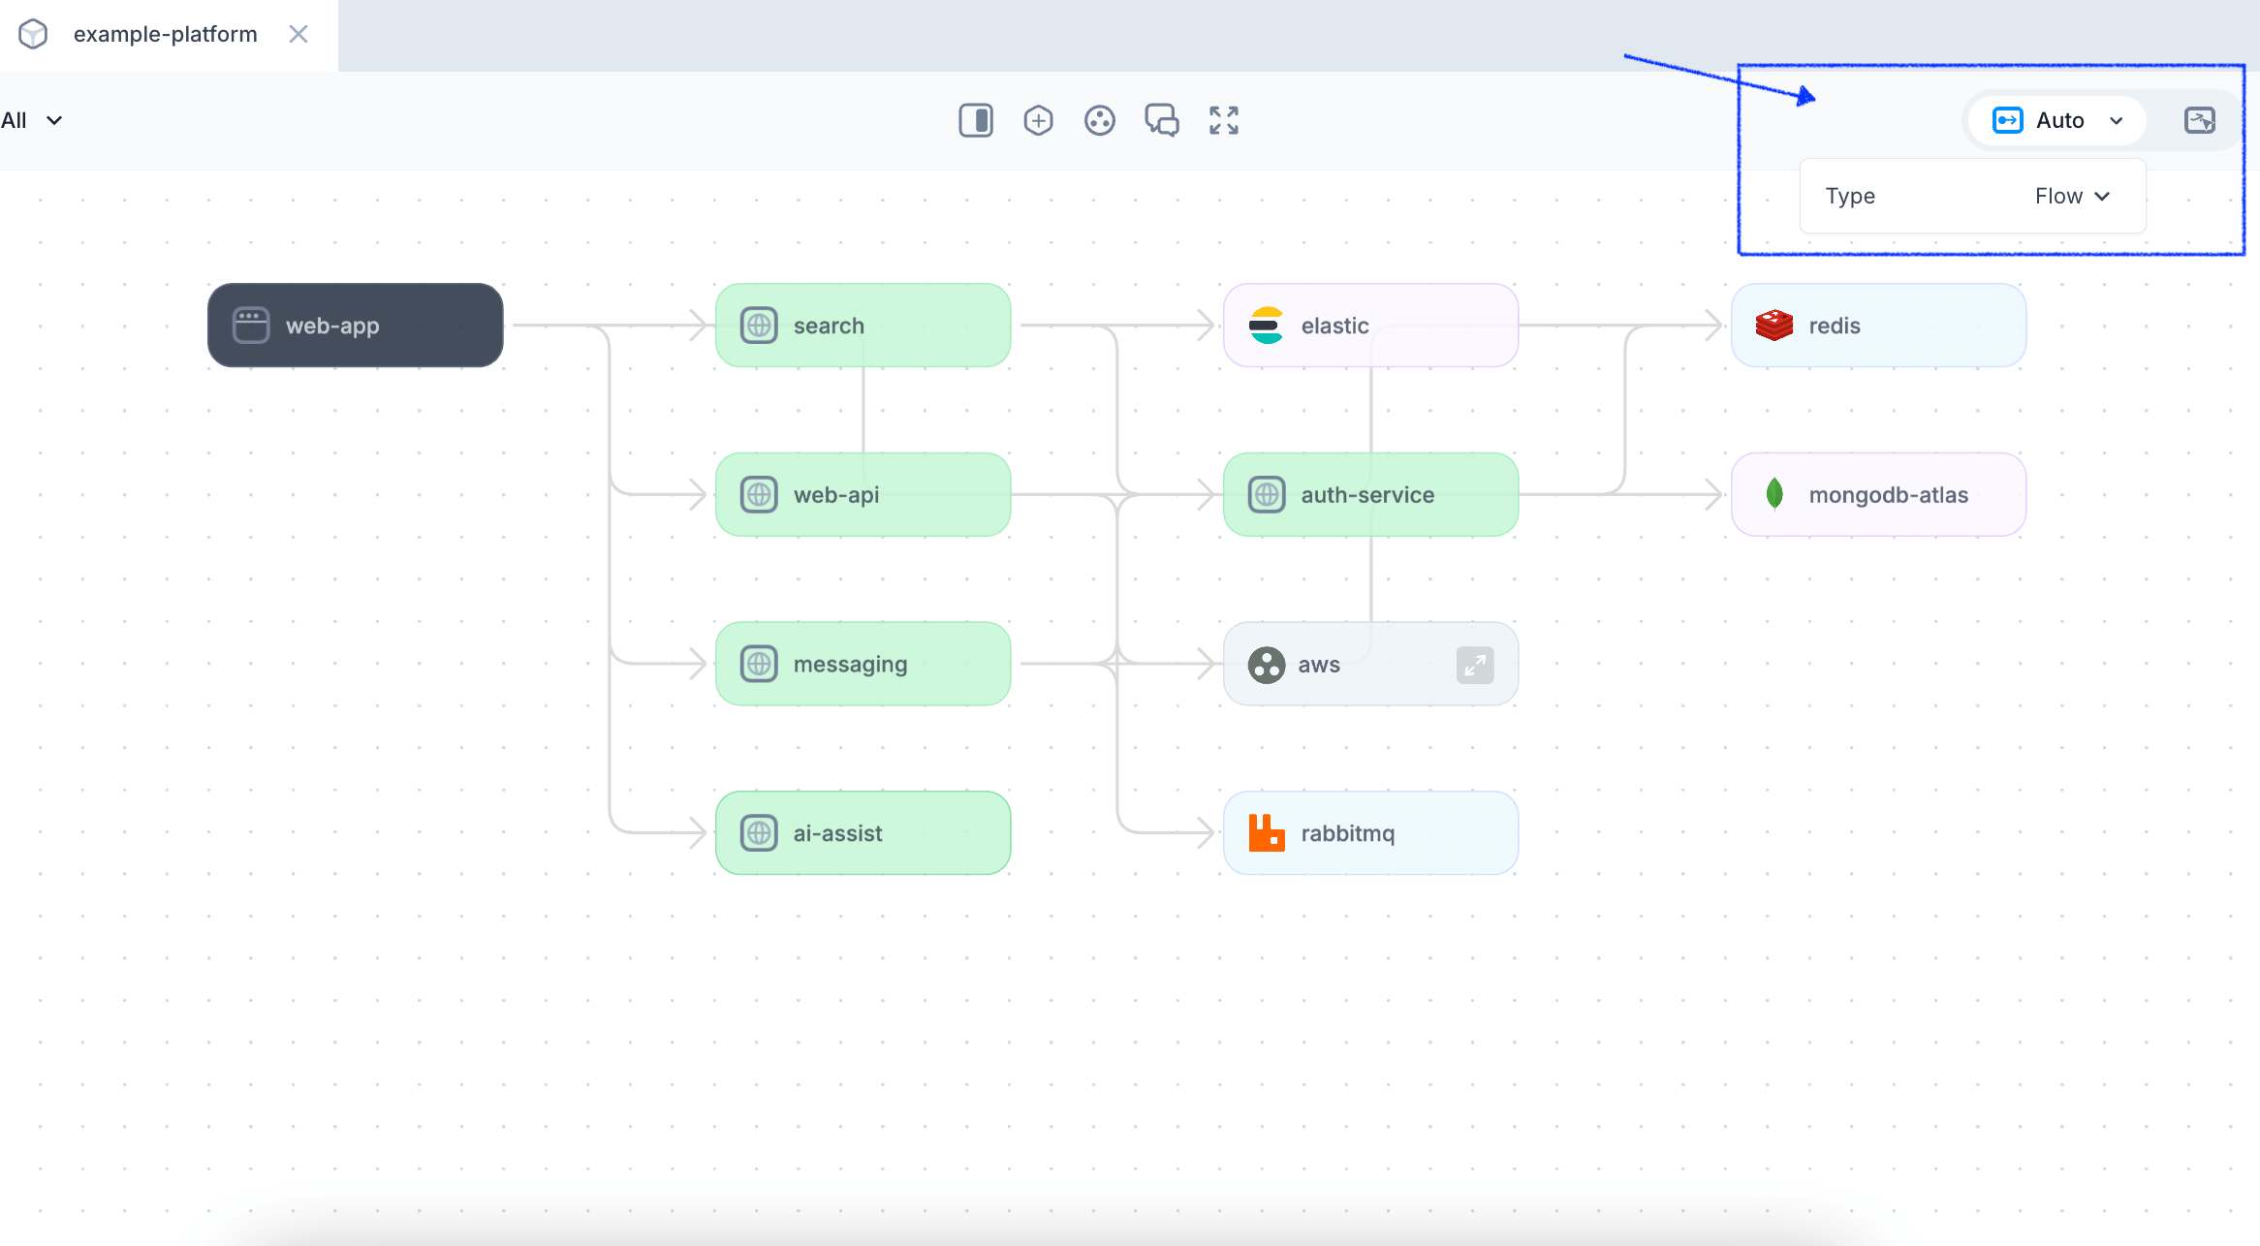Open the Auto layout dropdown
Image resolution: width=2260 pixels, height=1246 pixels.
2057,120
